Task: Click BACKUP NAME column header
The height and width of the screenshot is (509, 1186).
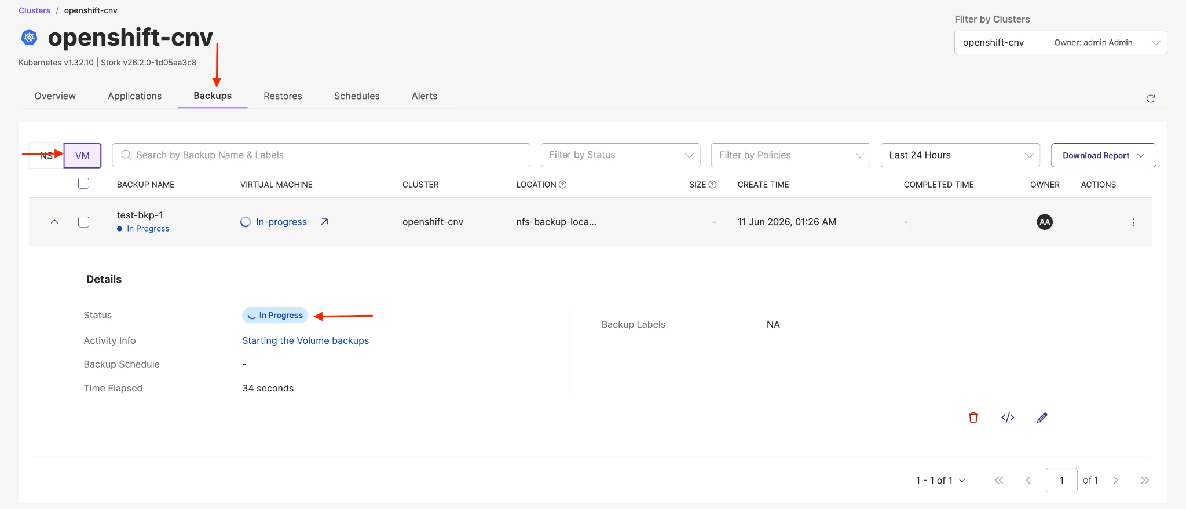Action: 145,185
